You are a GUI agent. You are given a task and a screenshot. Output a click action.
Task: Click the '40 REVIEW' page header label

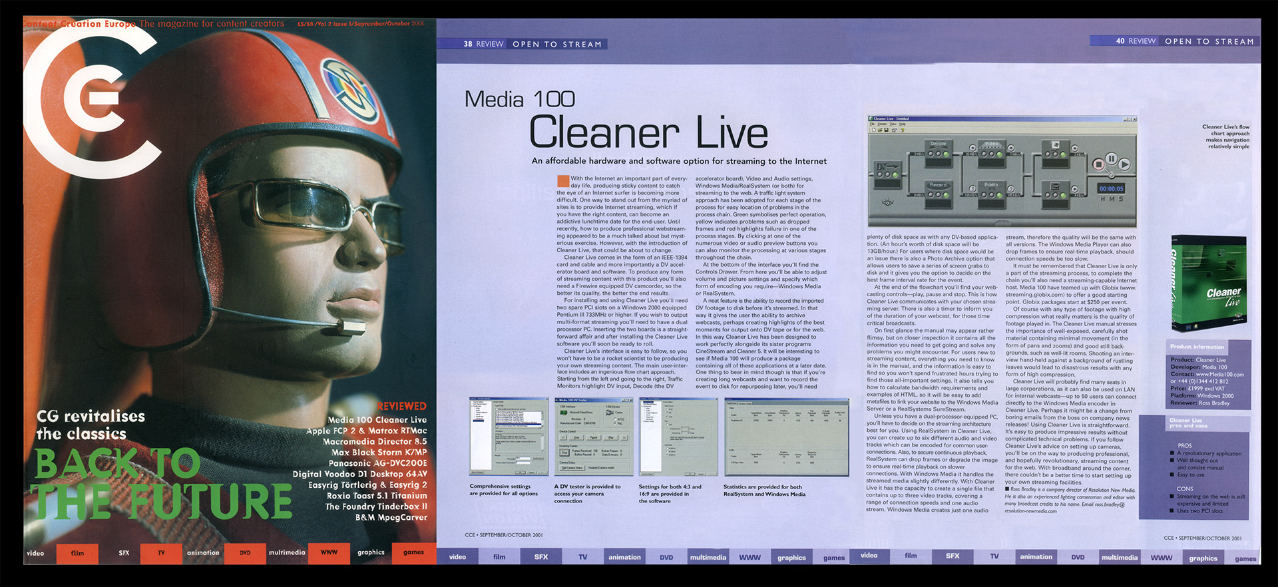point(1136,41)
